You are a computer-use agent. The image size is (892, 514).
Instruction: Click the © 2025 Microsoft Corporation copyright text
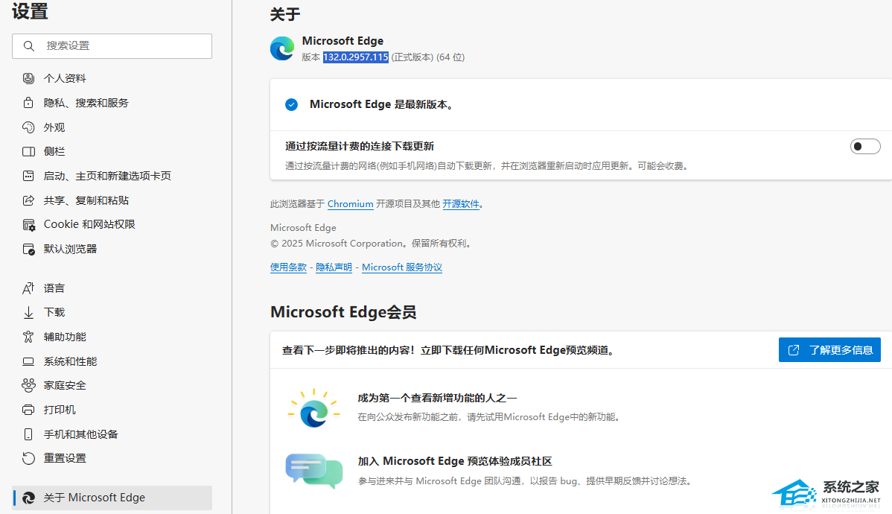tap(372, 243)
